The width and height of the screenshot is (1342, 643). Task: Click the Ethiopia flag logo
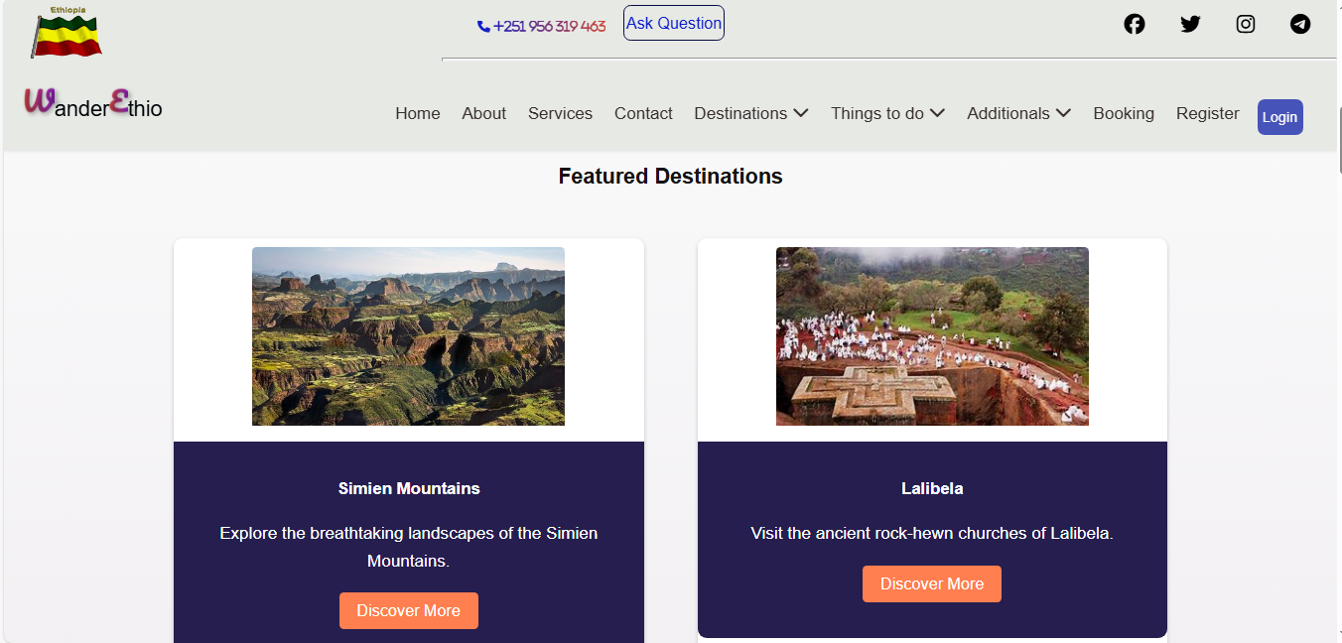click(66, 32)
